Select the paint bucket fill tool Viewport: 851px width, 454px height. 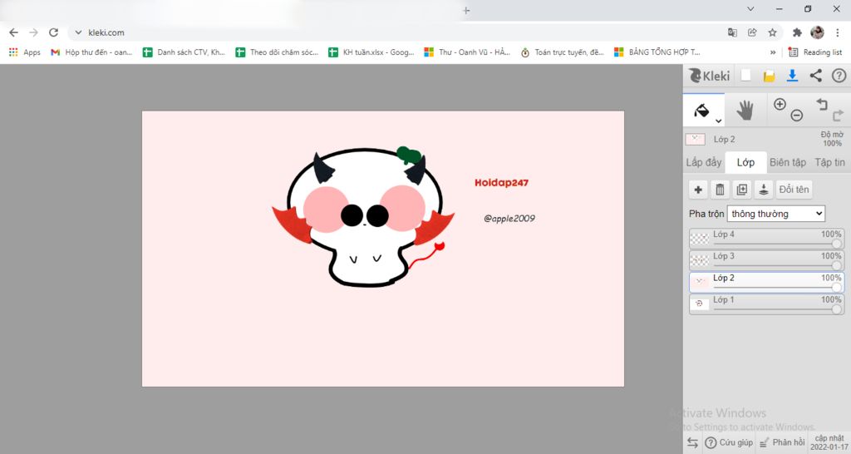(x=701, y=111)
